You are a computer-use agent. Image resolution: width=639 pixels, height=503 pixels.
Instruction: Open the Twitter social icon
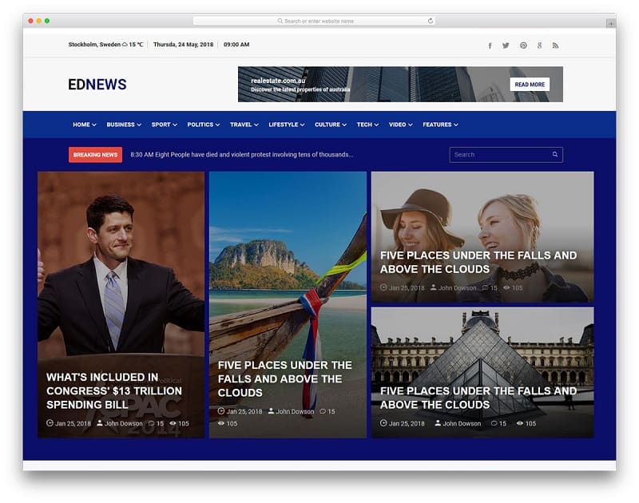[506, 46]
